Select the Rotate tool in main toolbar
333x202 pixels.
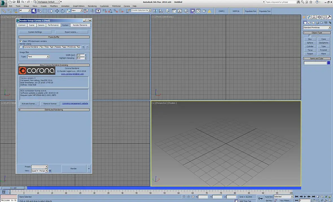[x=63, y=11]
